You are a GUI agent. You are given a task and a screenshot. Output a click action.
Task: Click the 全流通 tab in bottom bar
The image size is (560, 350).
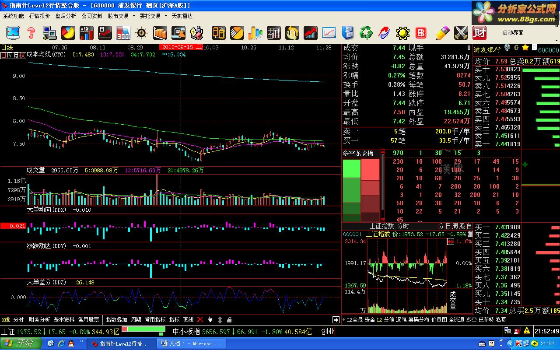(x=456, y=320)
